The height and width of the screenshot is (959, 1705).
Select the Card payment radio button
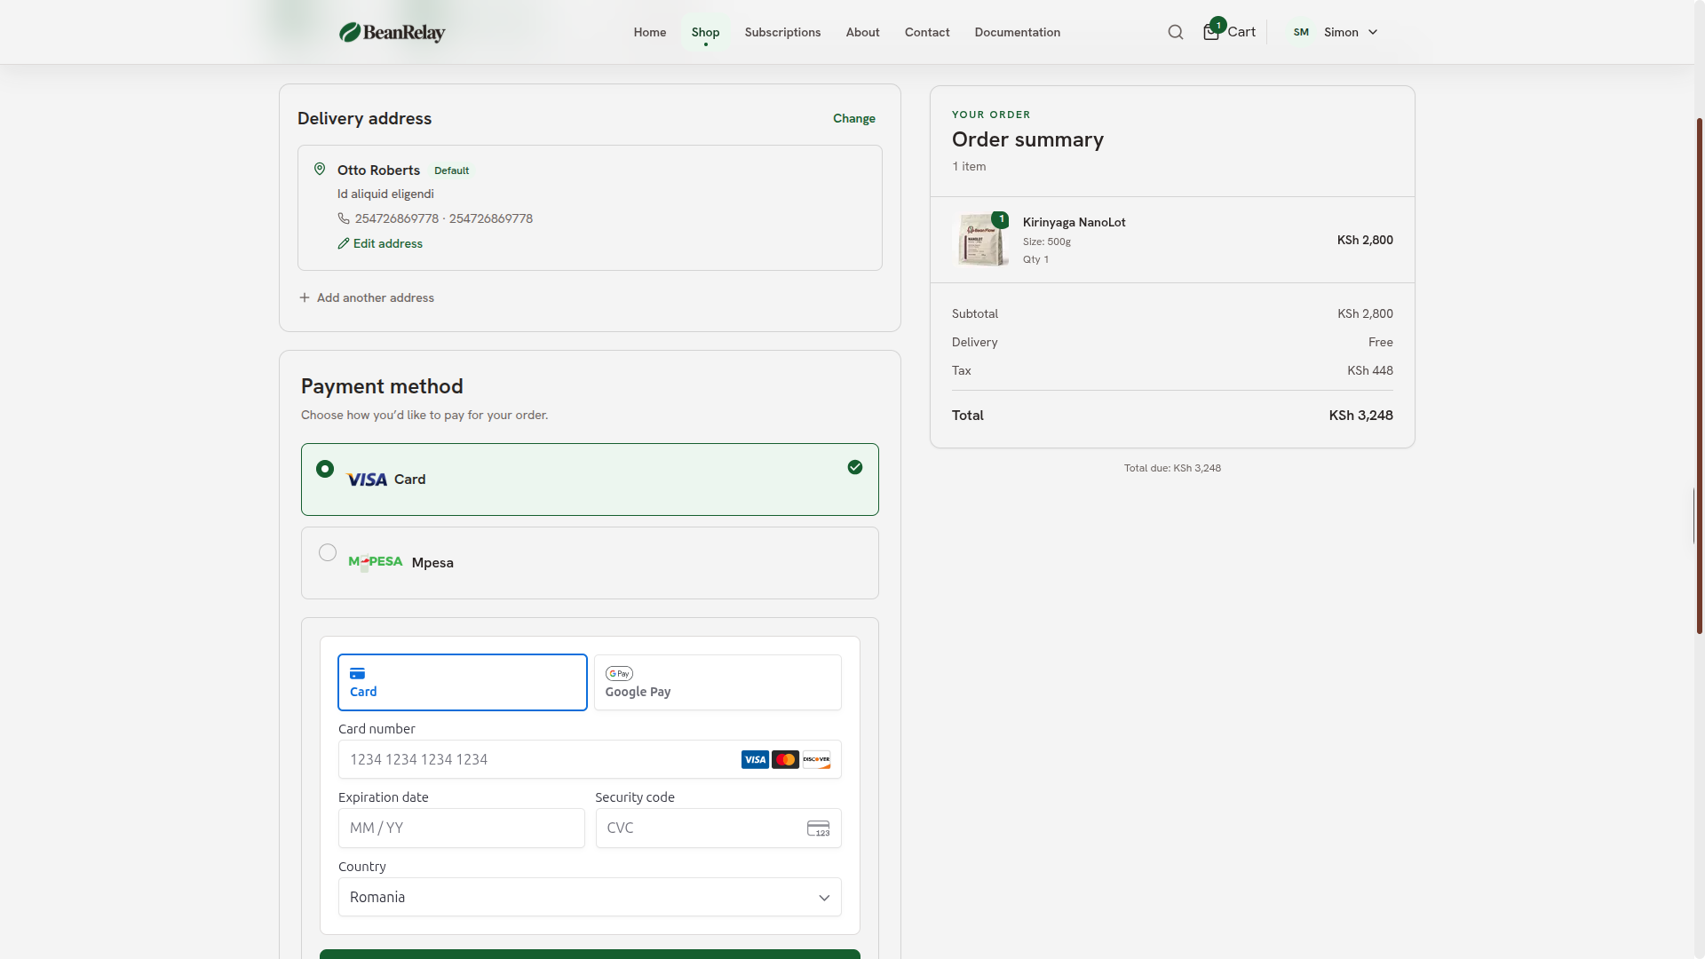tap(325, 469)
